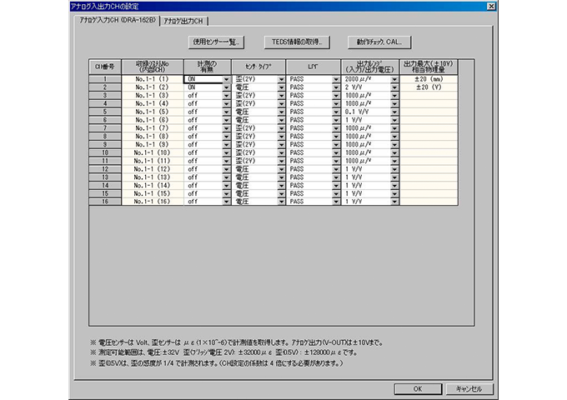
Task: Click cell No.1-1 (4)
Action: (153, 103)
